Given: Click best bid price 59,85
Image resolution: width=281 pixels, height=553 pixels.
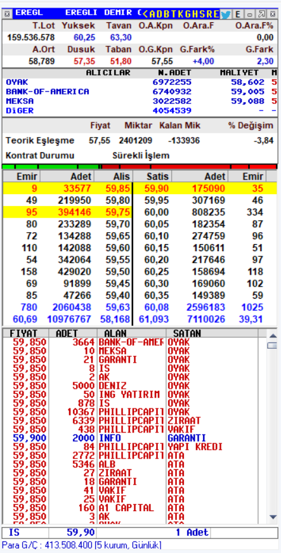Looking at the screenshot, I should [117, 189].
